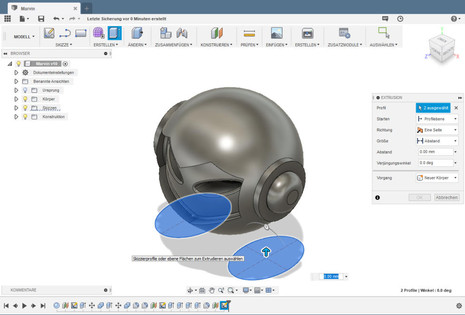Select the Joint tool icon
This screenshot has height=315, width=465.
pyautogui.click(x=182, y=33)
